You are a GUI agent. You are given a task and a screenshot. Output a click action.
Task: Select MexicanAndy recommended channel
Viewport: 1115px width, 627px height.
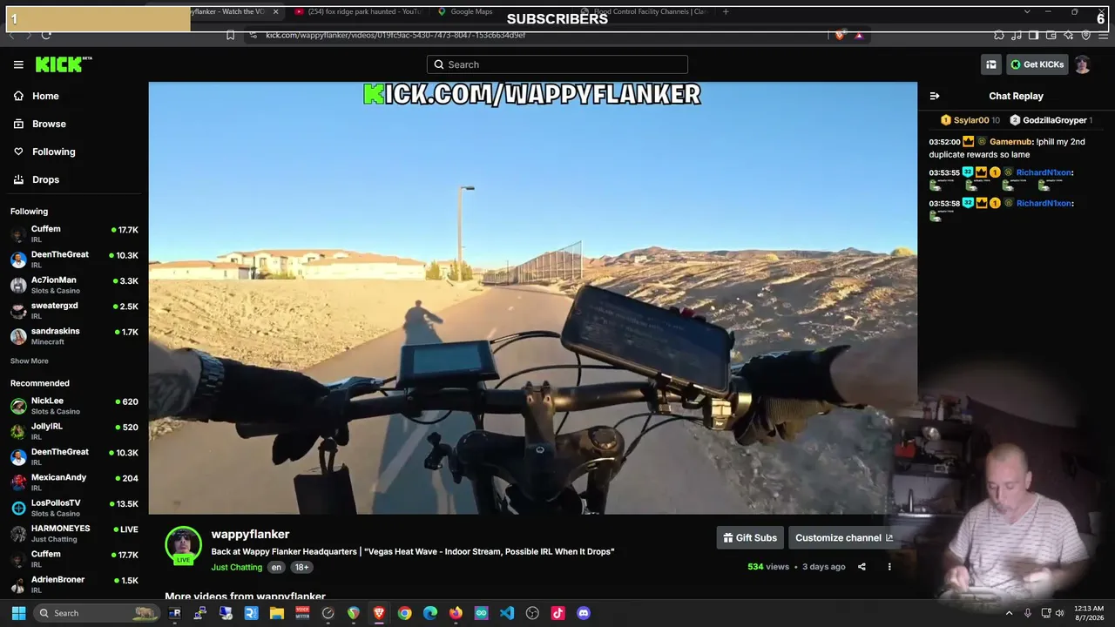click(x=74, y=482)
